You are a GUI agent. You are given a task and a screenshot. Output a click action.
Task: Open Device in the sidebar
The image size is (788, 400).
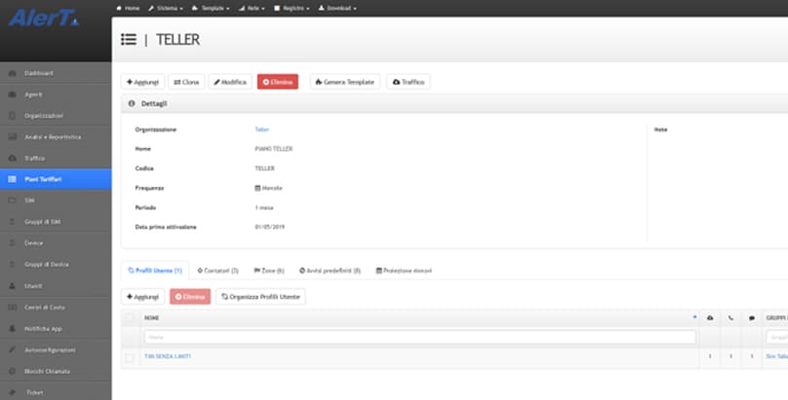tap(56, 243)
